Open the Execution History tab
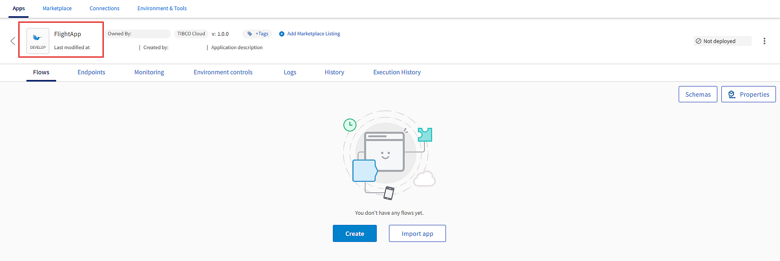Viewport: 780px width, 261px height. 397,72
